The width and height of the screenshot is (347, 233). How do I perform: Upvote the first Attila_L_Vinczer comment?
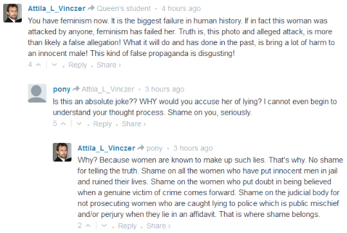38,65
